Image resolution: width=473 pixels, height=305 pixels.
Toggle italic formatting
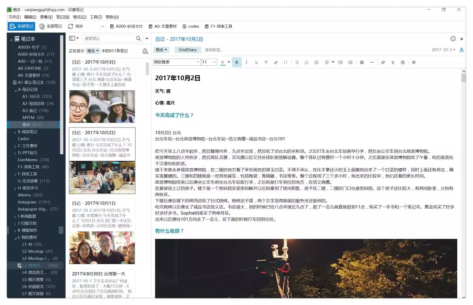click(x=246, y=62)
